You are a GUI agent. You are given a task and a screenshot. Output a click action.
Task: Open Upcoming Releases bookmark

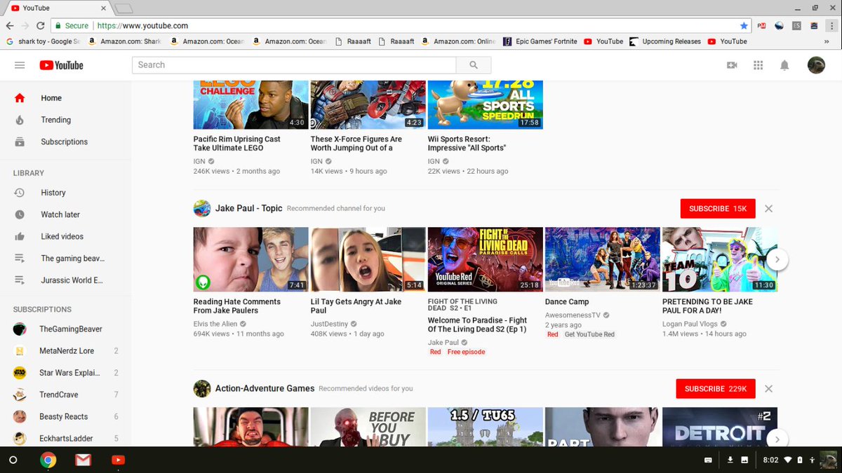(665, 41)
